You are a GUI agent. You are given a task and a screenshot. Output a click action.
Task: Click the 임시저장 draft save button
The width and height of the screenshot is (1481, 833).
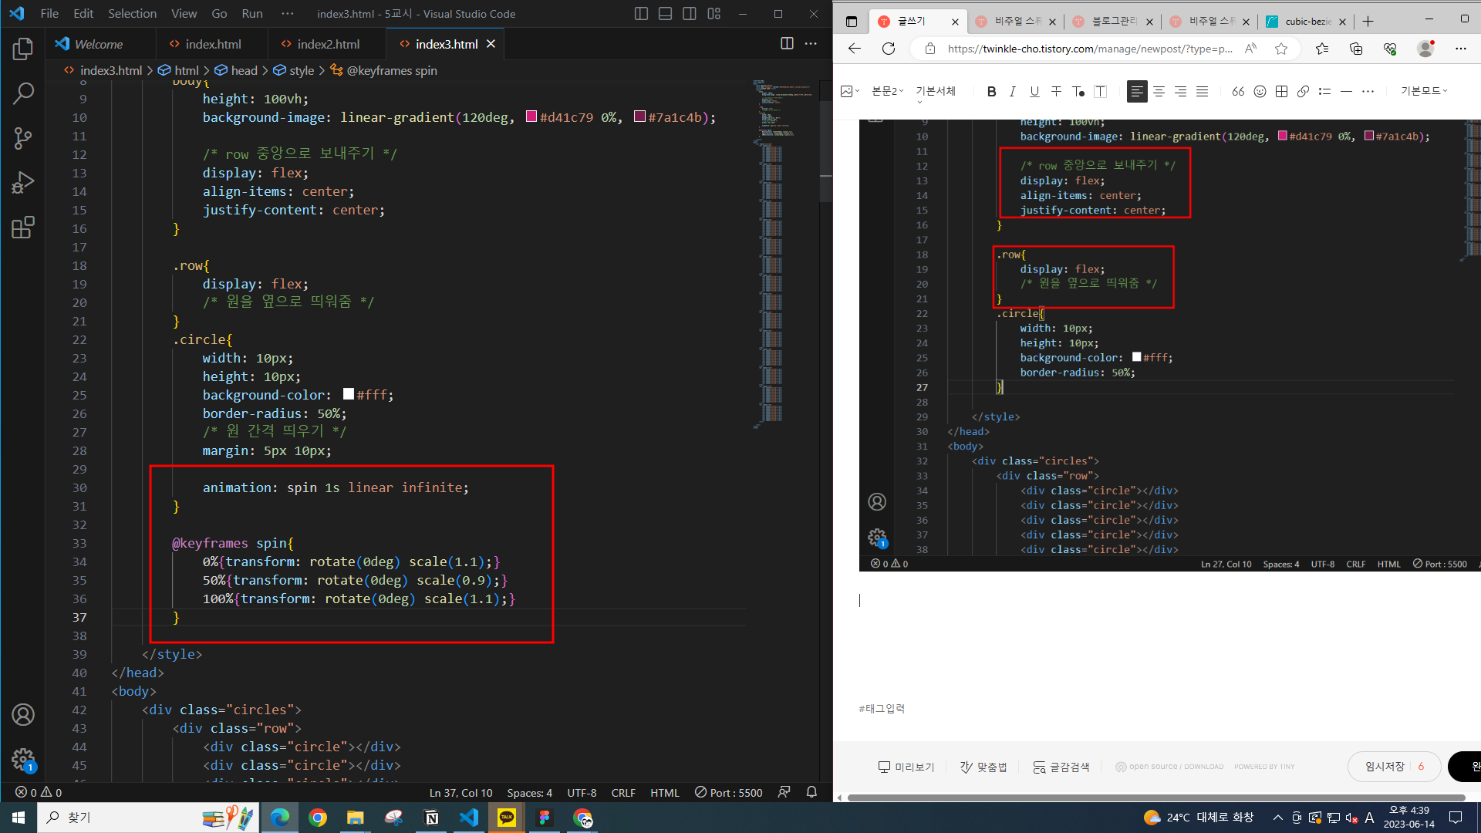[x=1385, y=766]
